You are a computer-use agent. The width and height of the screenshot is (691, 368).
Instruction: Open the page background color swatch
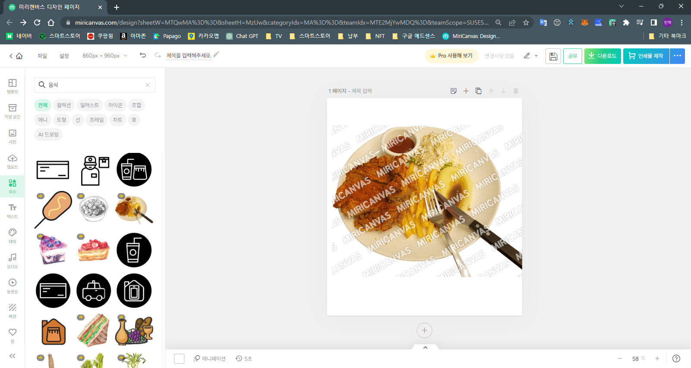(179, 358)
